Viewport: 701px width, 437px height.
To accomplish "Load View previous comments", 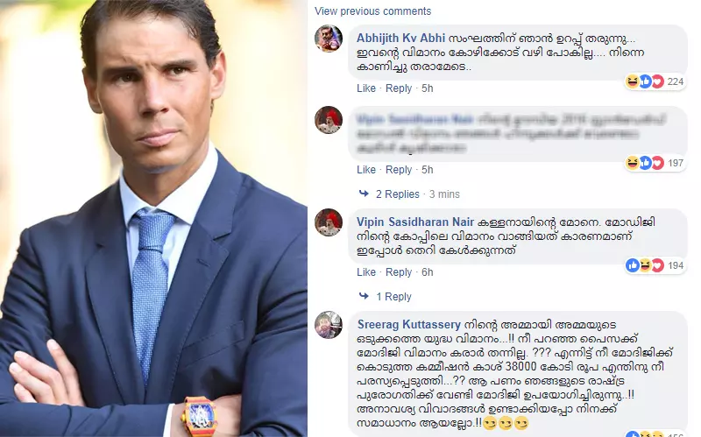I will (373, 11).
